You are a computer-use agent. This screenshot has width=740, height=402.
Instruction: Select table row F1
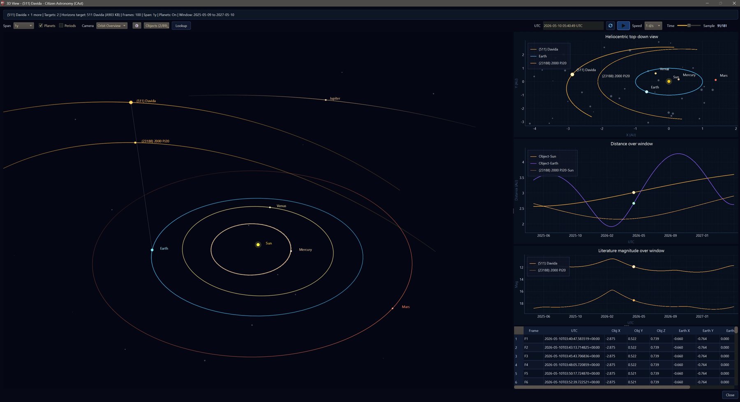point(624,339)
